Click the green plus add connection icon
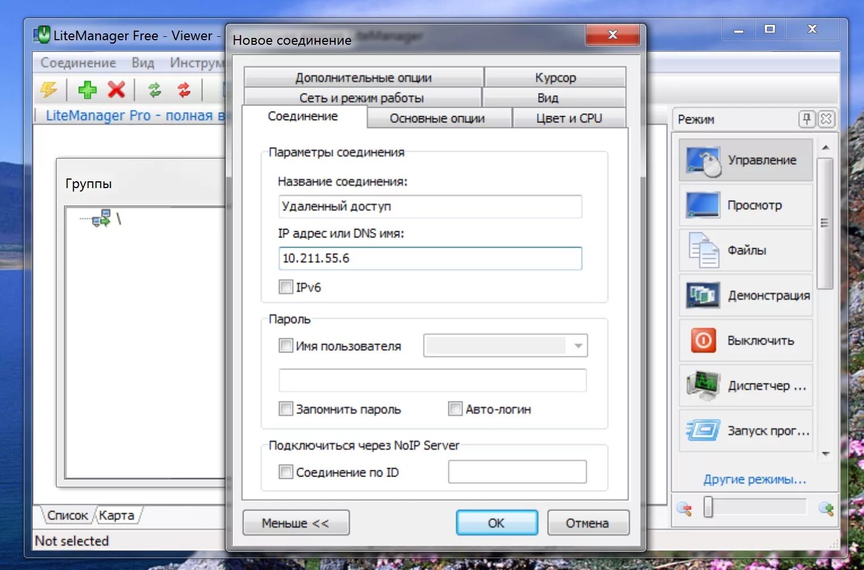 tap(87, 90)
